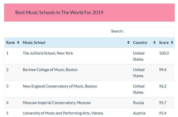Select The Juilliard School, New York entry
The image size is (178, 117).
48,53
